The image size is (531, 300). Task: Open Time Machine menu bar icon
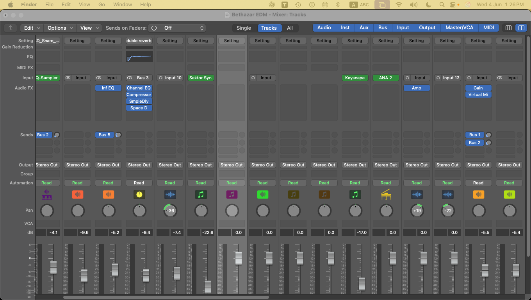coord(298,5)
